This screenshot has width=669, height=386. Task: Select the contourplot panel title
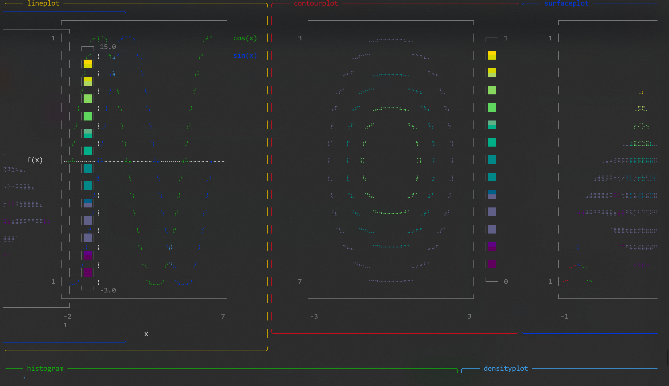tap(316, 3)
